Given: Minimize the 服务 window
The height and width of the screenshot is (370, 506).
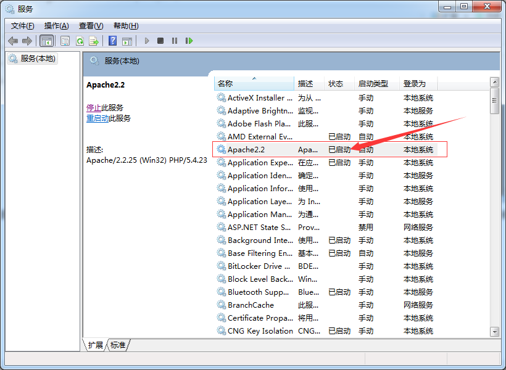Looking at the screenshot, I should [447, 7].
